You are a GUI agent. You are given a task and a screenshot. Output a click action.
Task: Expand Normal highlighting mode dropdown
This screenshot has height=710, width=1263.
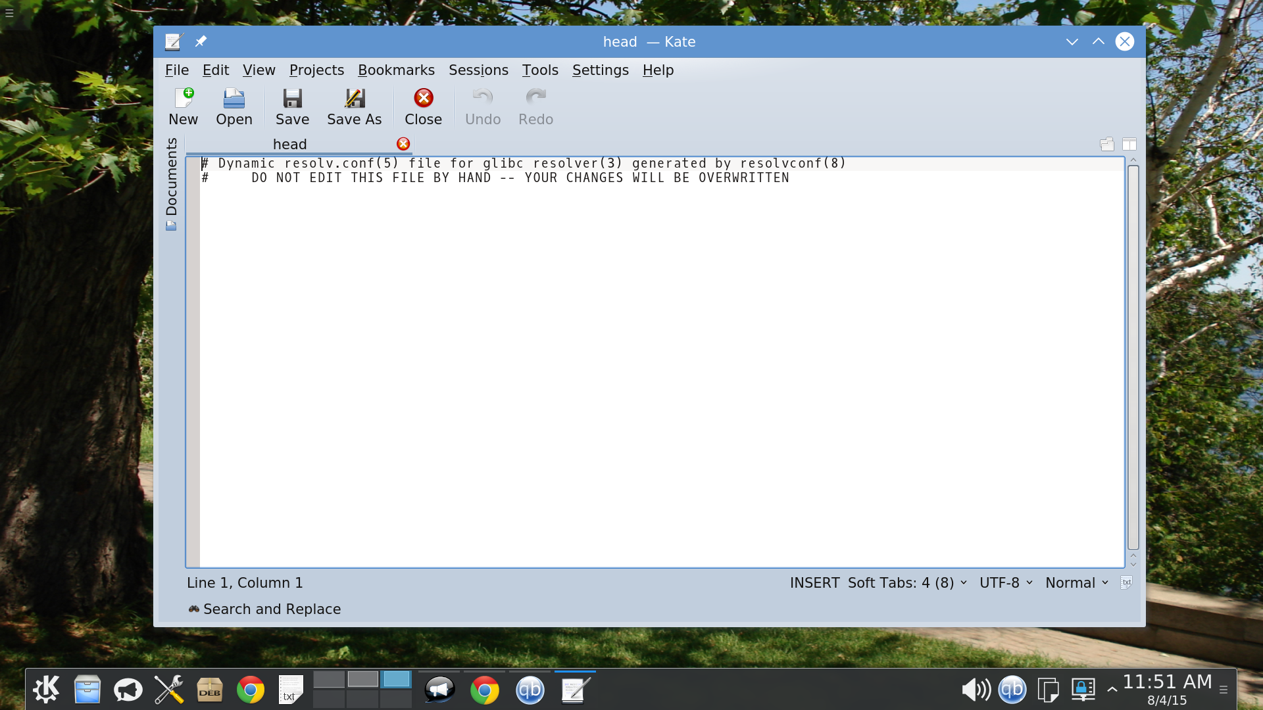tap(1077, 583)
